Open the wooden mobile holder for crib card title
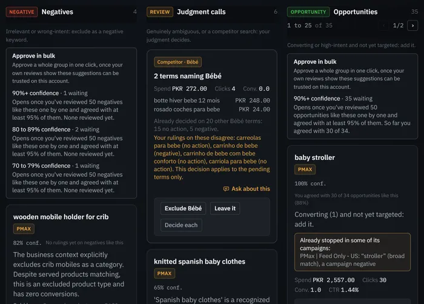The image size is (424, 304). (61, 217)
